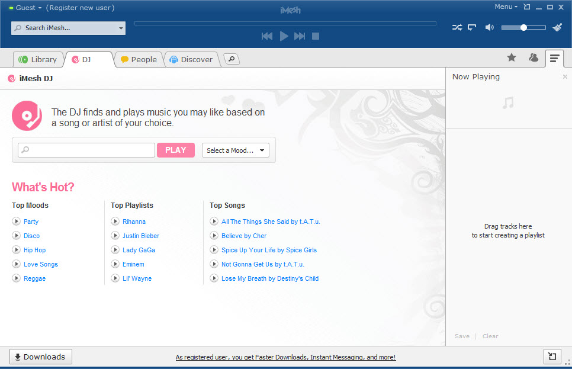Viewport: 572px width, 369px height.
Task: Toggle shuffle mode
Action: [x=457, y=27]
